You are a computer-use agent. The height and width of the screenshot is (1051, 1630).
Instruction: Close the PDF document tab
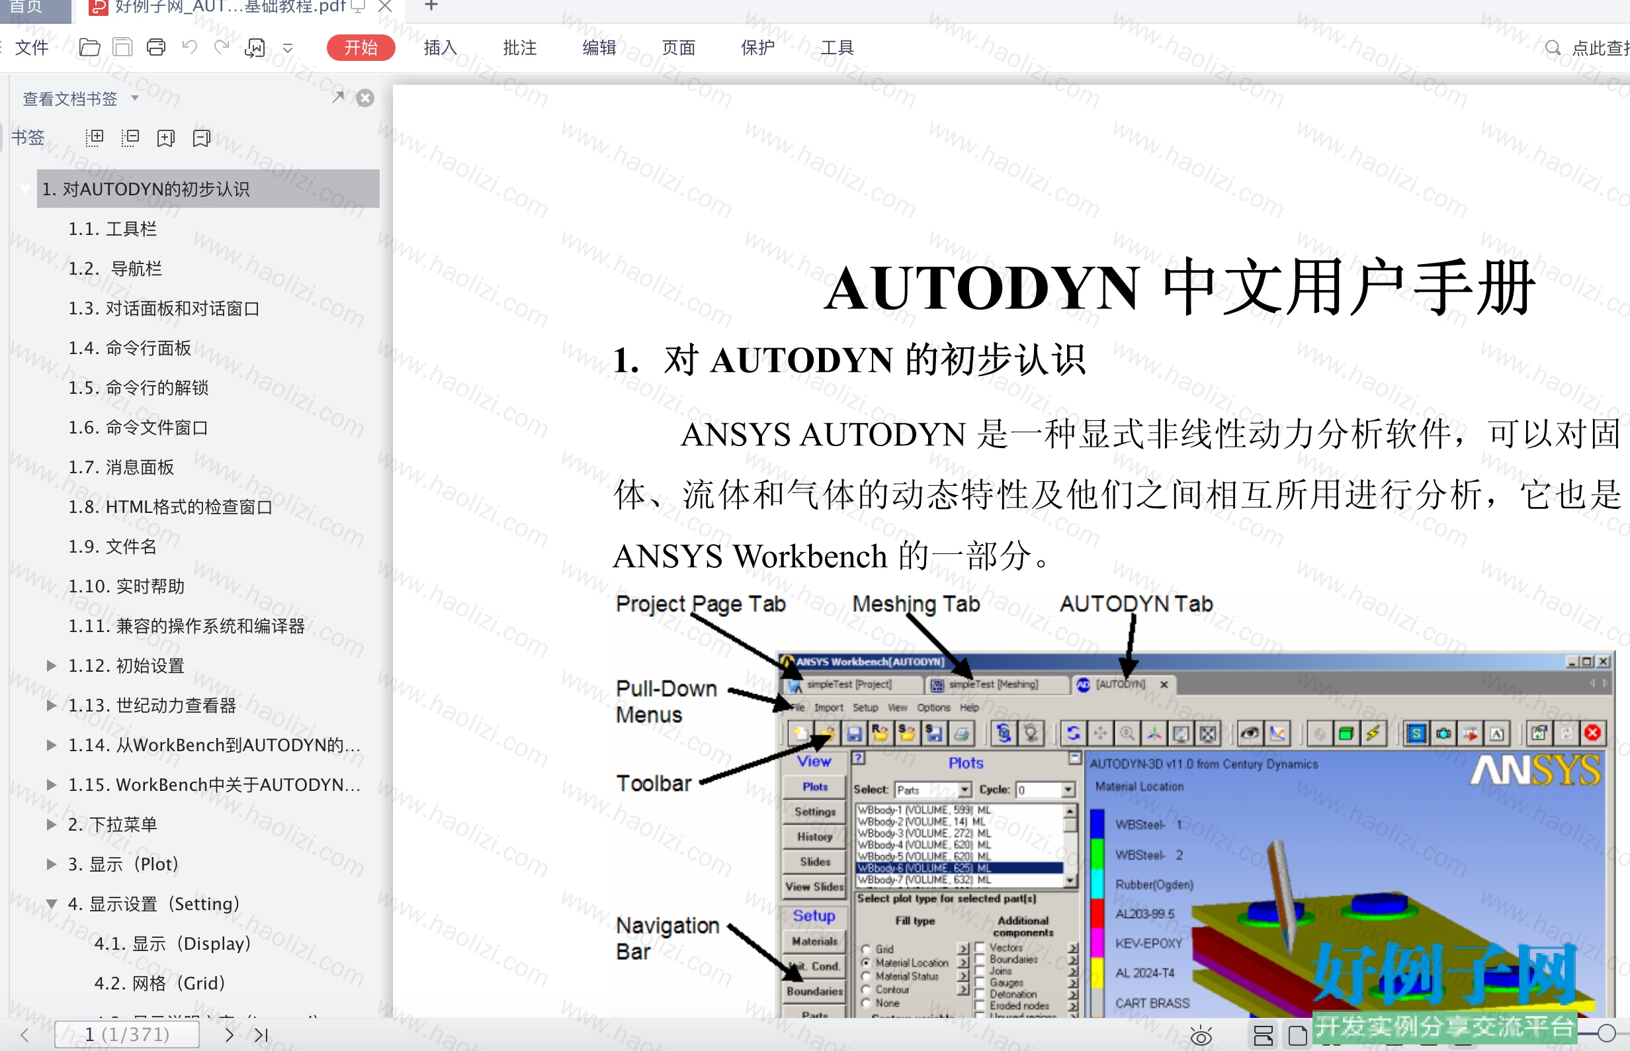pos(384,6)
